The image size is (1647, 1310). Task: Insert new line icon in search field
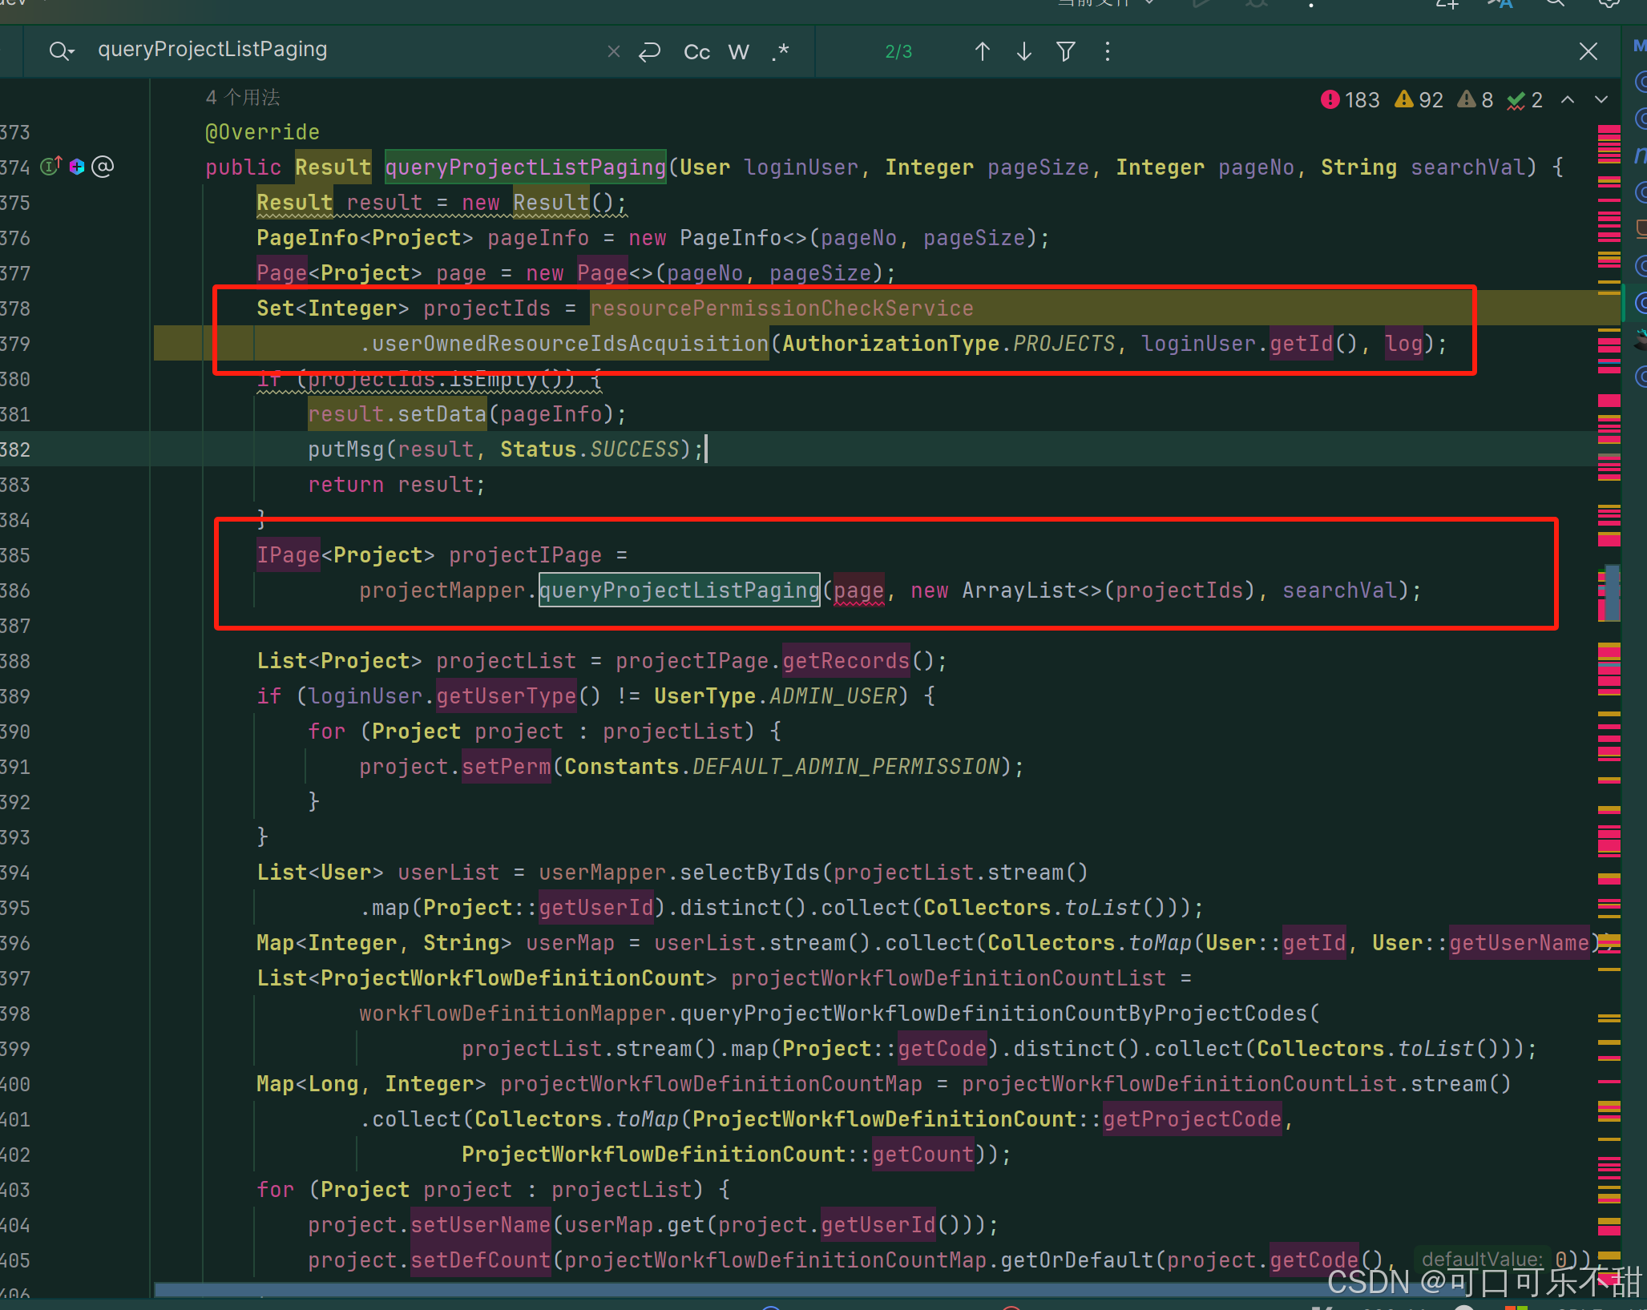(x=649, y=52)
